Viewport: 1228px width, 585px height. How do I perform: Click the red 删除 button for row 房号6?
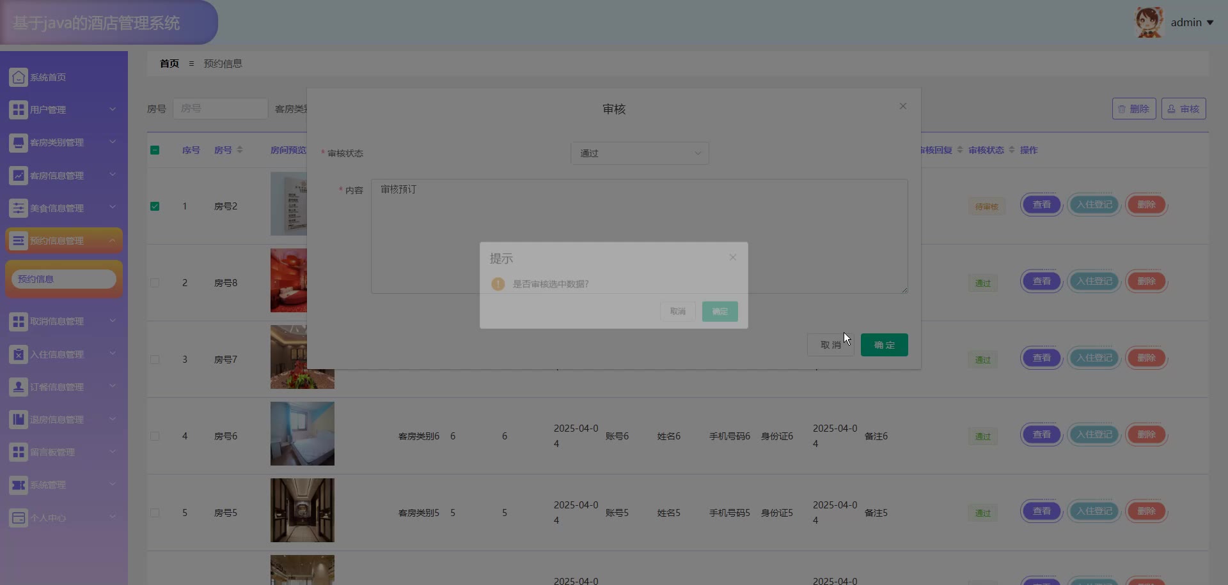coord(1147,435)
